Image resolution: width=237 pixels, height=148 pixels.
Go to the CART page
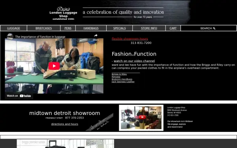coord(173,28)
